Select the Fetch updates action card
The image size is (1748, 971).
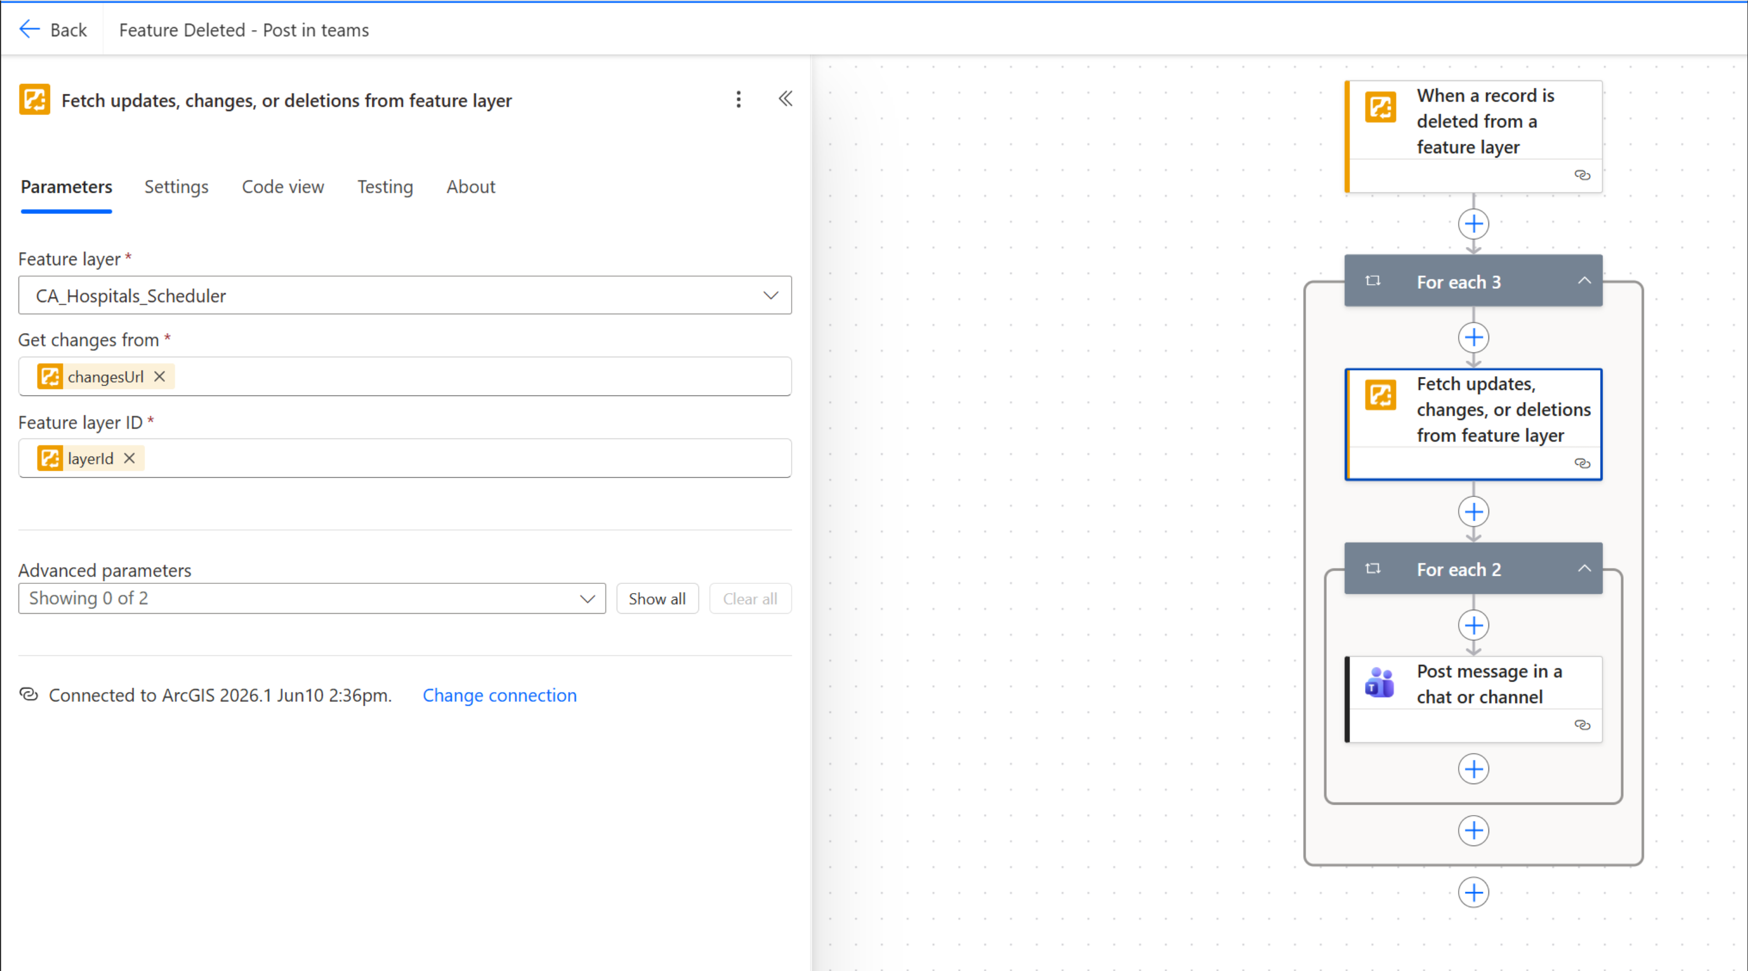1473,425
